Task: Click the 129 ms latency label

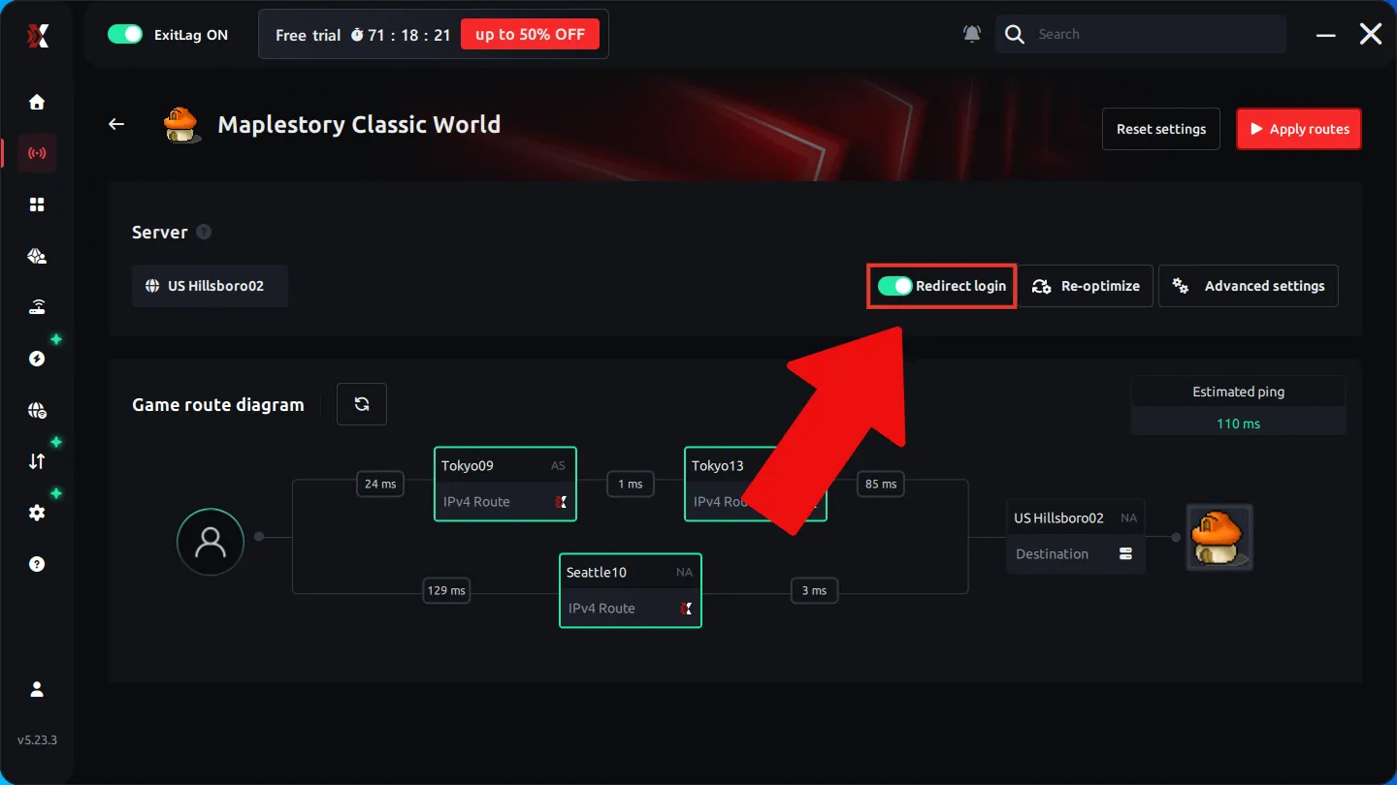Action: (x=446, y=590)
